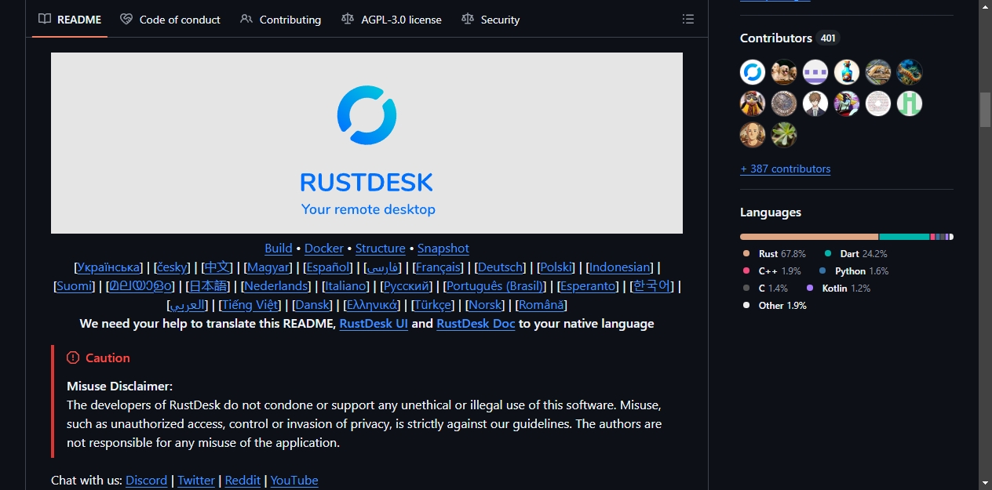Open the Docker link
The image size is (992, 490).
point(324,248)
